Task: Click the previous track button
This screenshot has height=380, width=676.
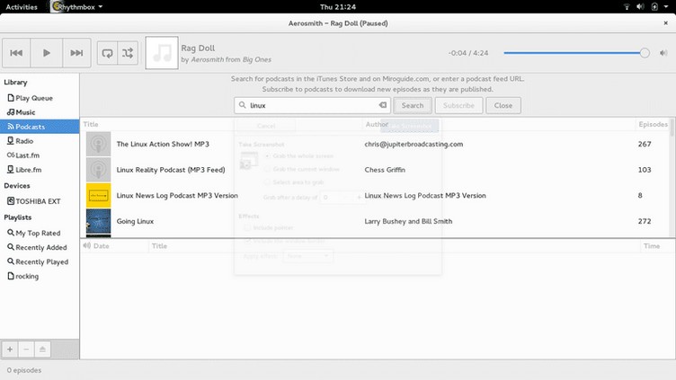Action: [16, 53]
